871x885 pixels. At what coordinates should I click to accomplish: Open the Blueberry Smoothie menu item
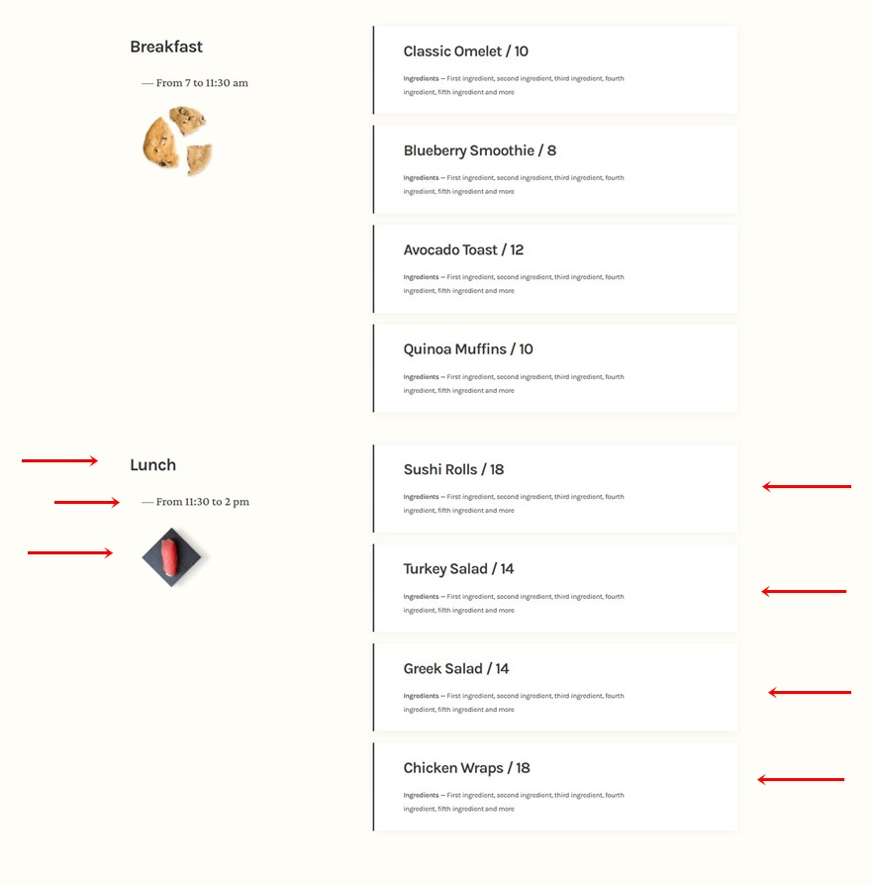555,169
